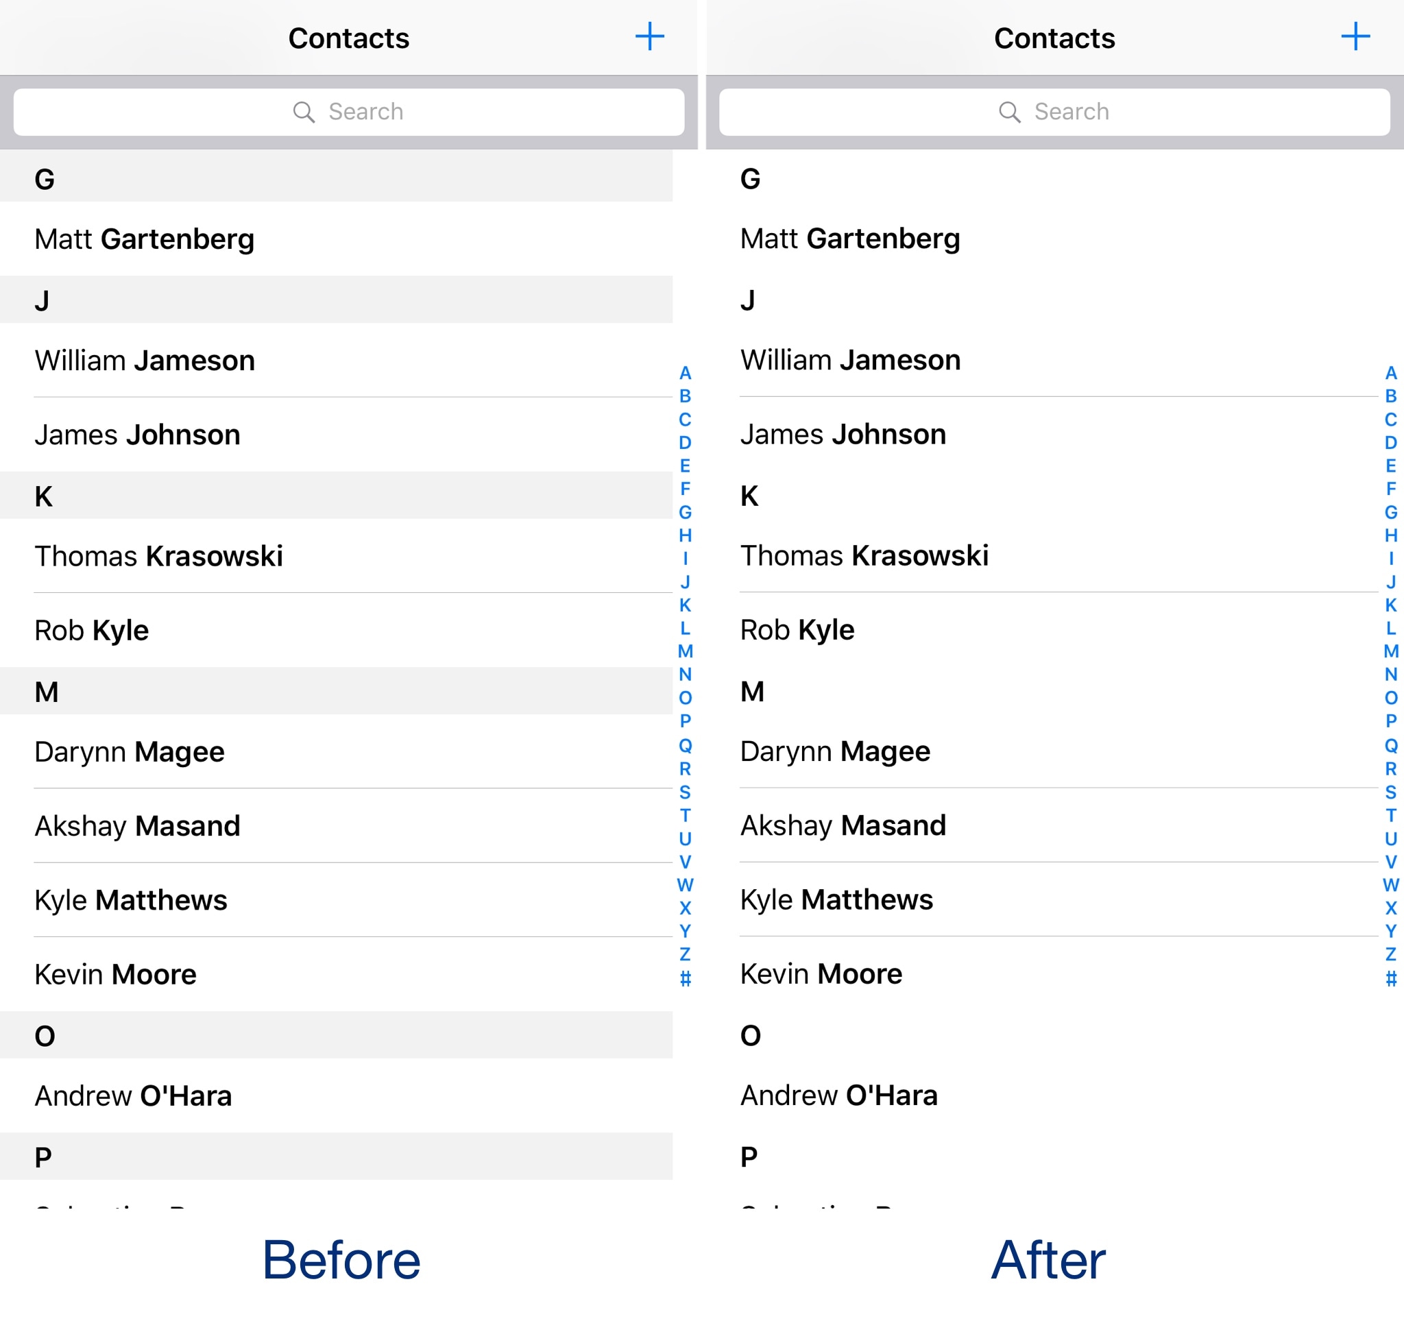Tap the Search input field in Before view
This screenshot has height=1321, width=1404.
pos(349,112)
